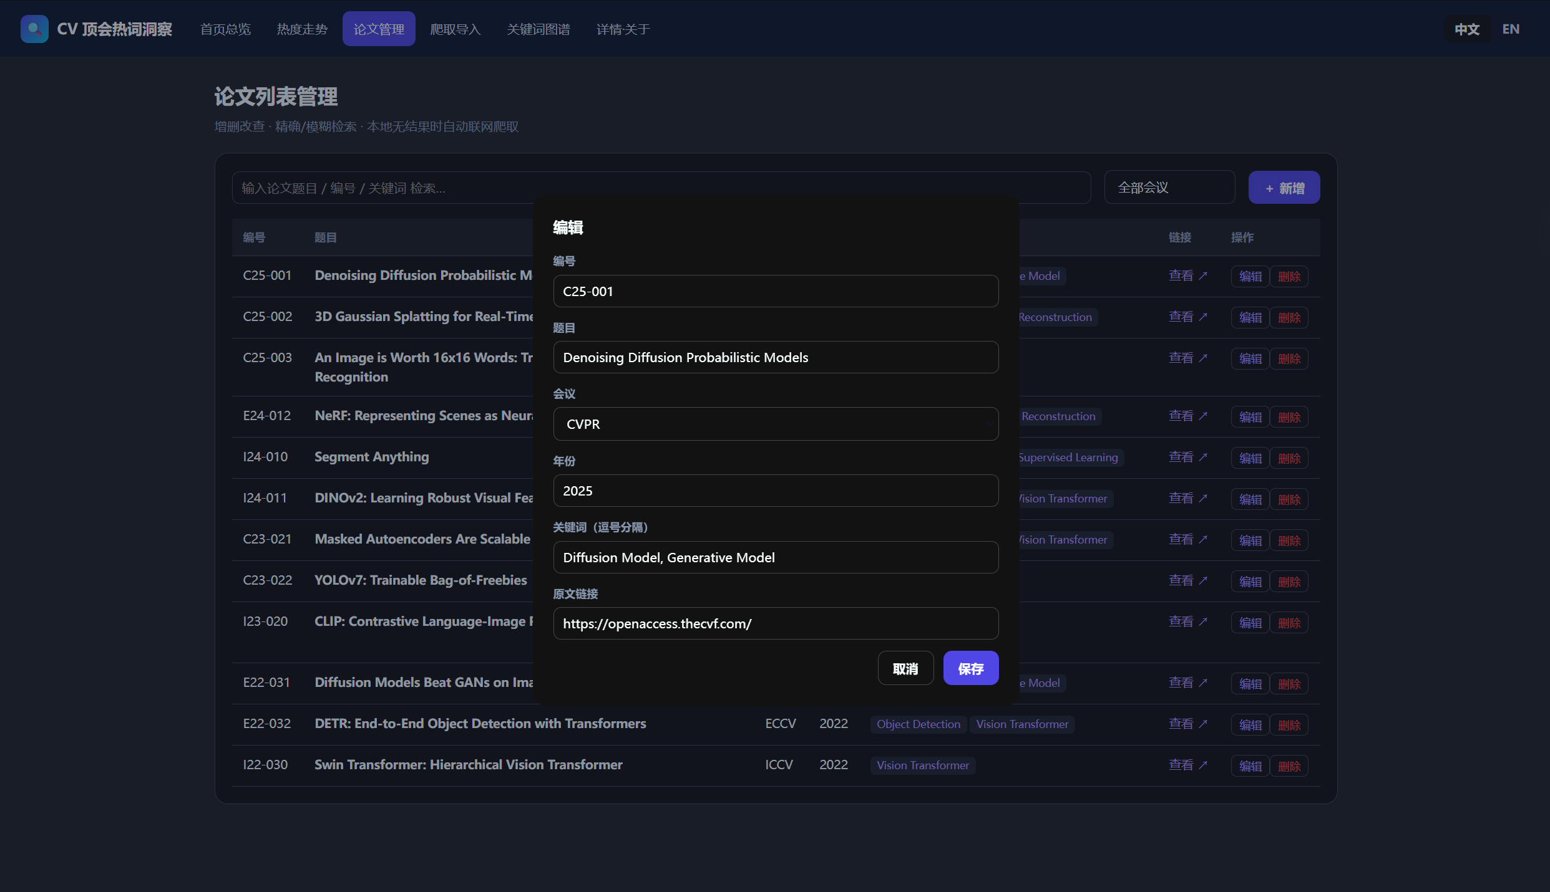Click the Supervised Learning keyword tag
Viewport: 1550px width, 892px height.
tap(1071, 458)
